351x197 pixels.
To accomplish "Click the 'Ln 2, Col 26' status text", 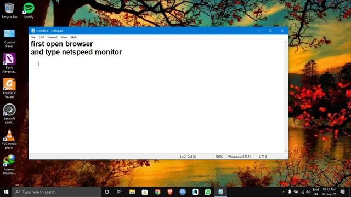I will point(188,157).
